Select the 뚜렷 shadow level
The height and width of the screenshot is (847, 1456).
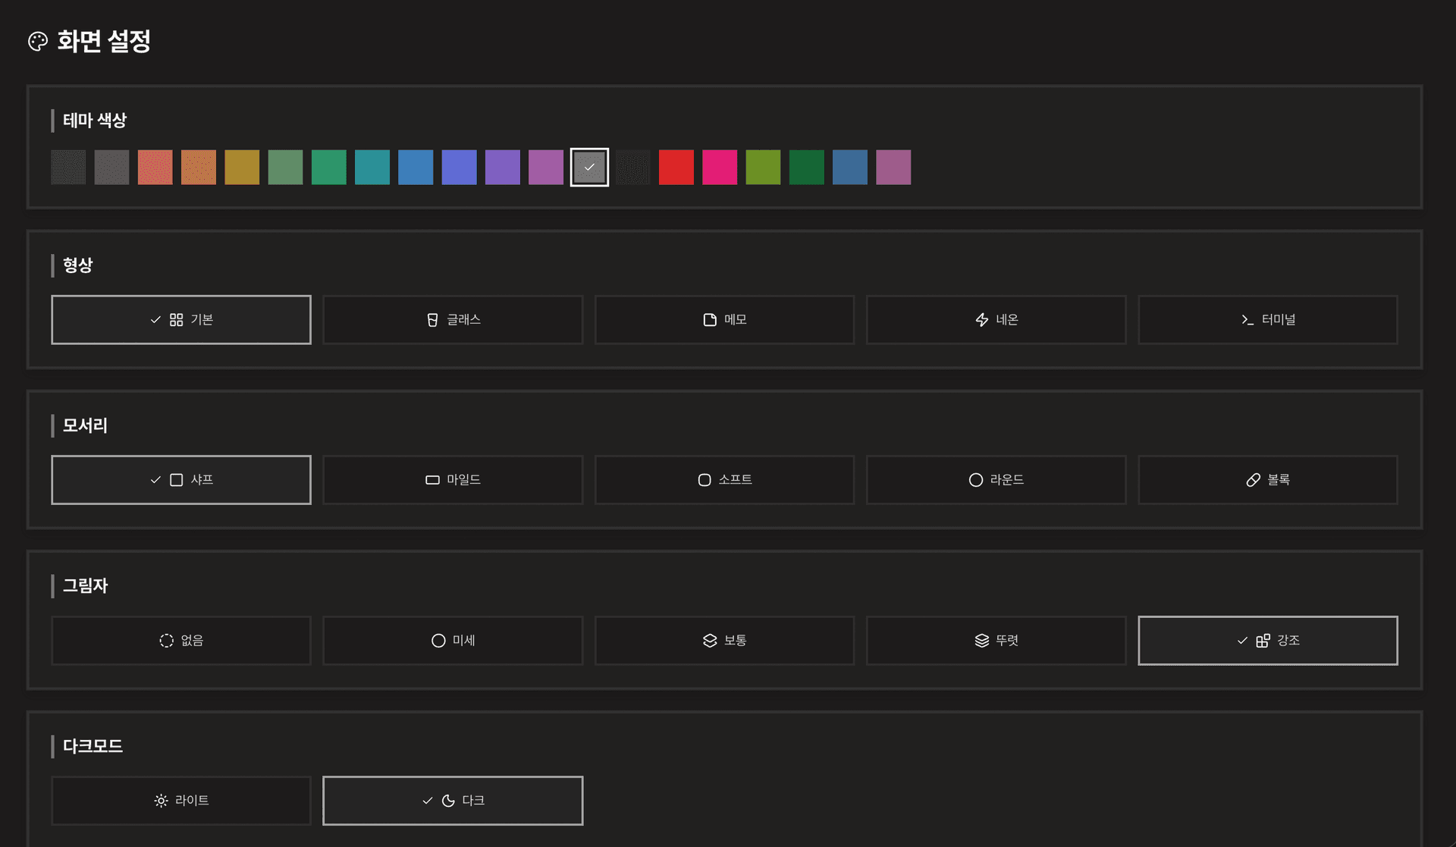coord(996,640)
